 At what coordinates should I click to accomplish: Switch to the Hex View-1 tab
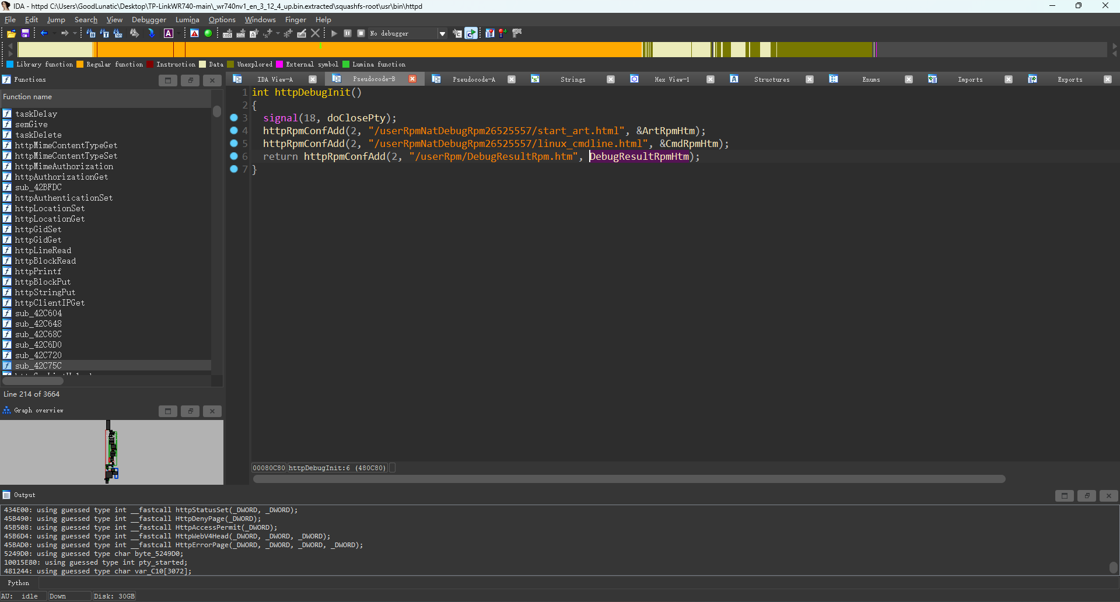pos(672,79)
